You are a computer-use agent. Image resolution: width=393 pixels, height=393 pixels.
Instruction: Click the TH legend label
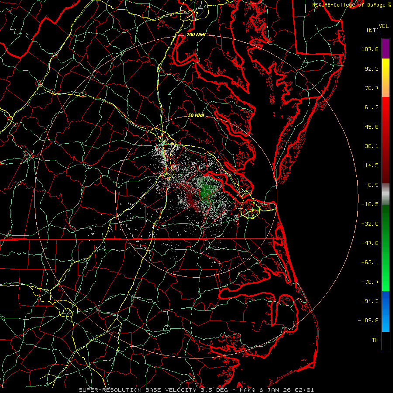[x=375, y=340]
